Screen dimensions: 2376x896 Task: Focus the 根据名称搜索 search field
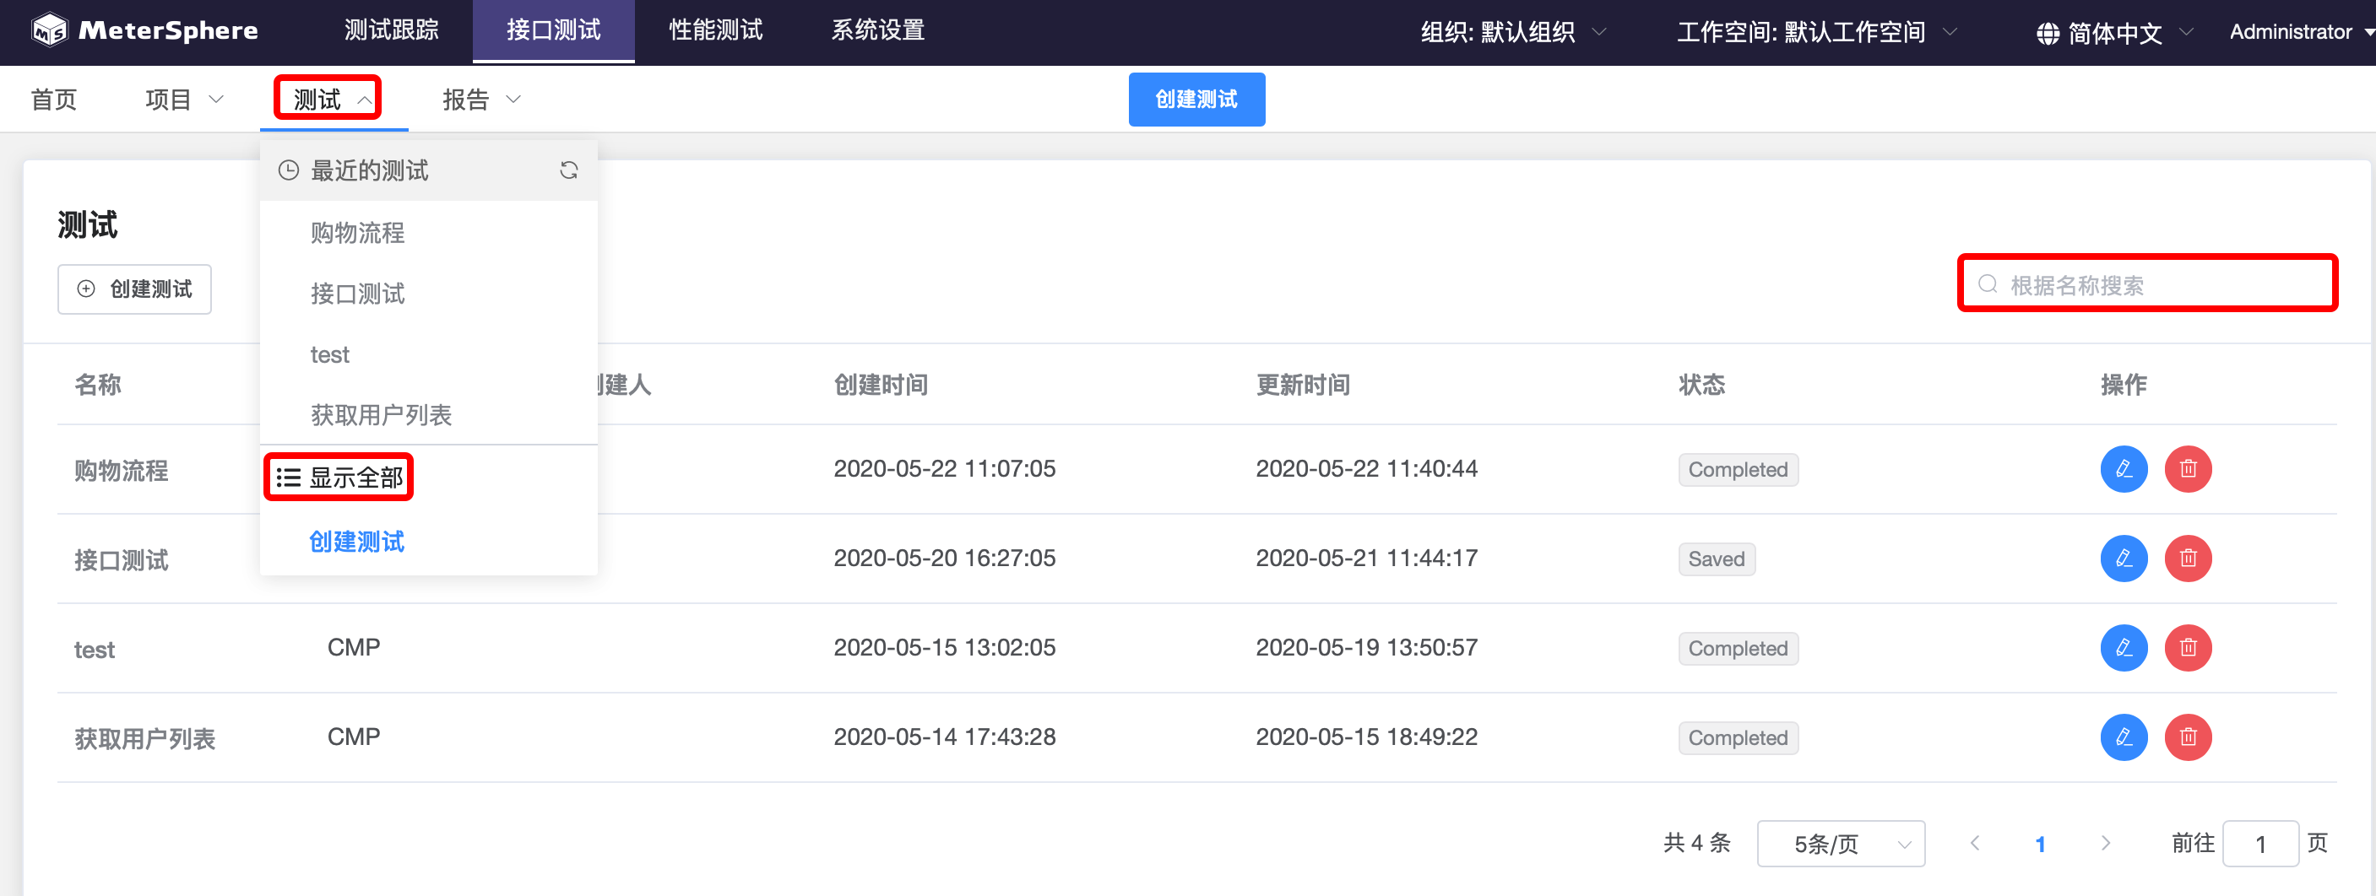(2147, 284)
